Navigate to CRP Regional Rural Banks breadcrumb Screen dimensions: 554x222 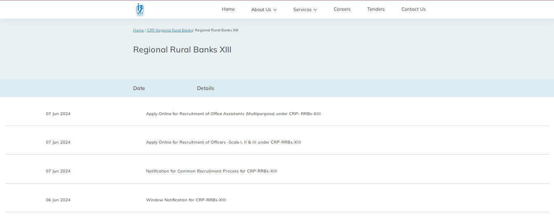[169, 30]
